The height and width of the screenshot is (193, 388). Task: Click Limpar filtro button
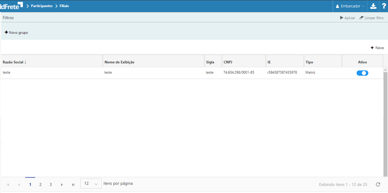pos(371,18)
